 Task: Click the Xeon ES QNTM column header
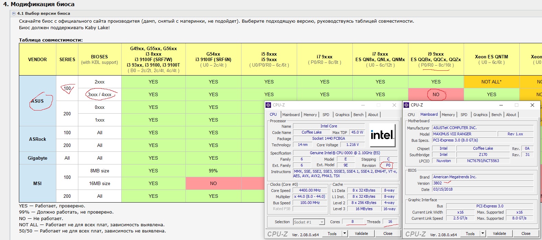click(492, 59)
